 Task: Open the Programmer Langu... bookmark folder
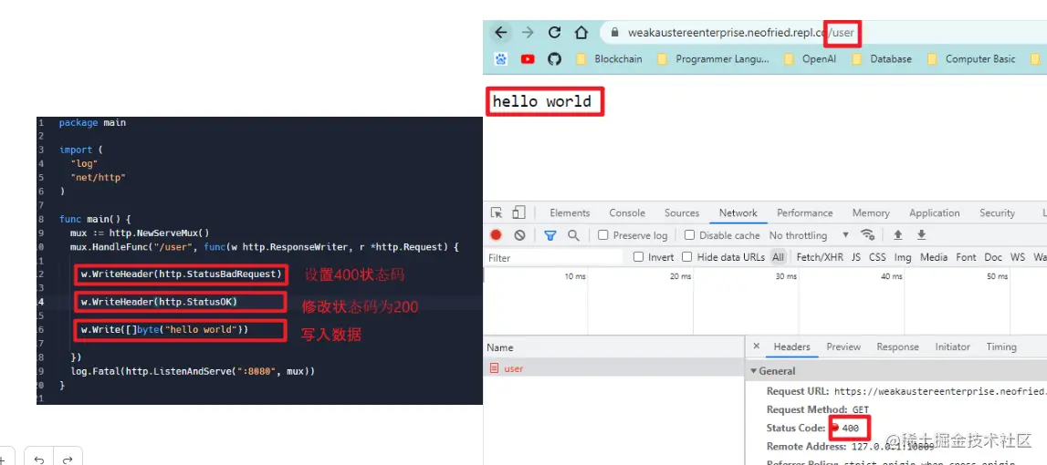(713, 58)
